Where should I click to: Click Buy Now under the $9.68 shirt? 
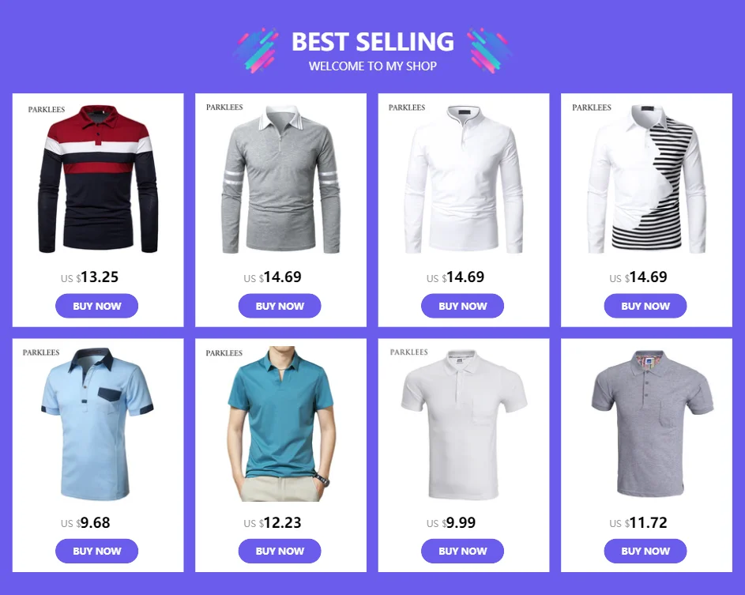97,552
